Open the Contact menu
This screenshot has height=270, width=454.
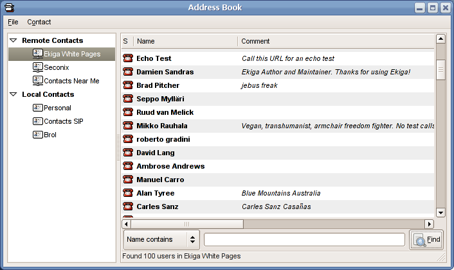tap(39, 22)
